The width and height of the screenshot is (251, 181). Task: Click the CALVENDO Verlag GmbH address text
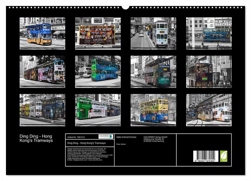pyautogui.click(x=155, y=139)
